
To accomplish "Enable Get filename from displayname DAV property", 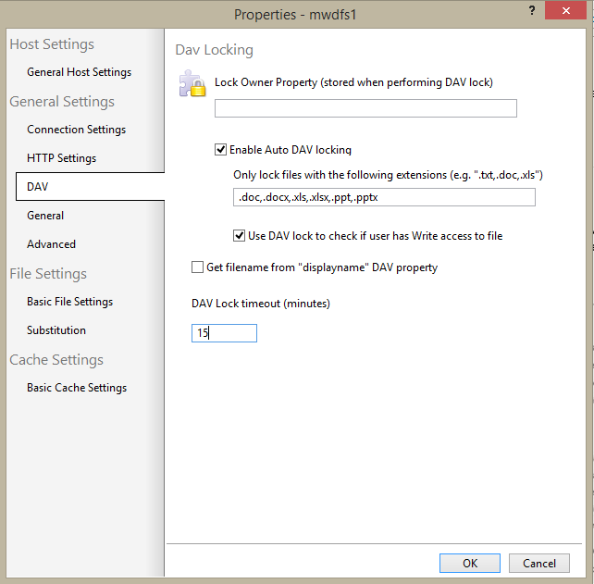I will 197,267.
